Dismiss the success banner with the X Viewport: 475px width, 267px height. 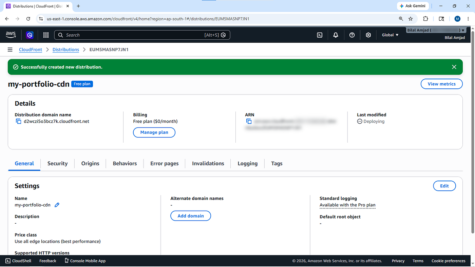[x=454, y=67]
